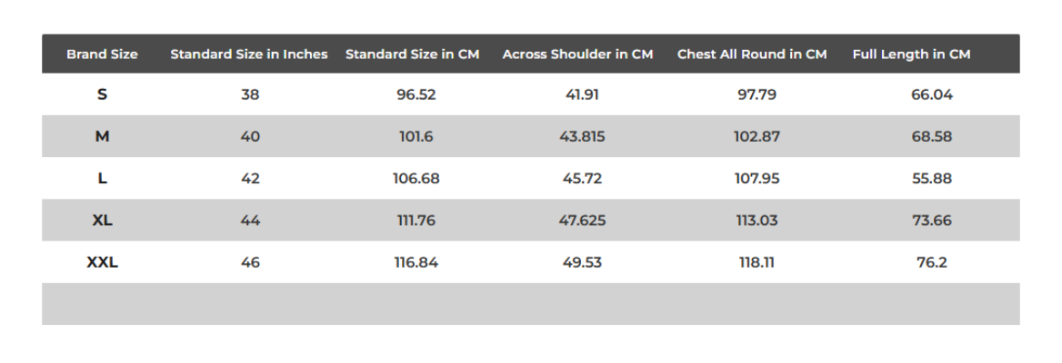This screenshot has width=1062, height=363.
Task: Select the 113.03 chest measurement
Action: point(756,221)
